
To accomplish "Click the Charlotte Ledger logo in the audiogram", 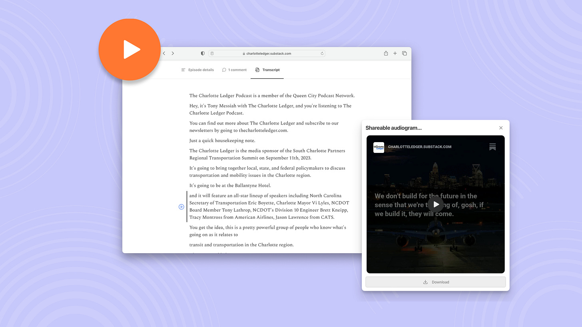I will pyautogui.click(x=379, y=147).
